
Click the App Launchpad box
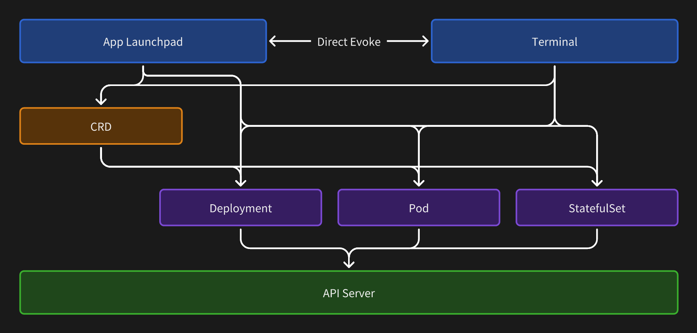143,41
